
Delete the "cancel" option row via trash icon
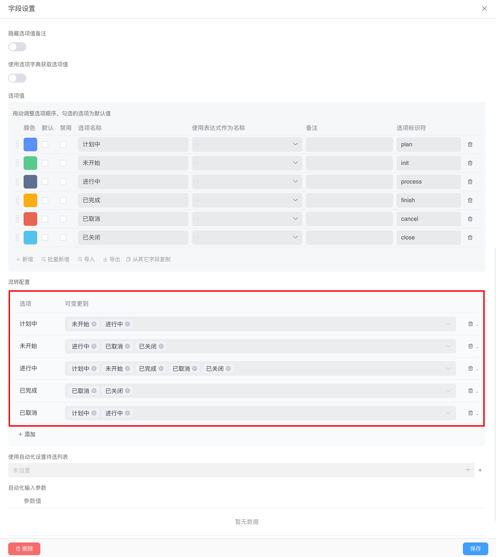point(470,219)
